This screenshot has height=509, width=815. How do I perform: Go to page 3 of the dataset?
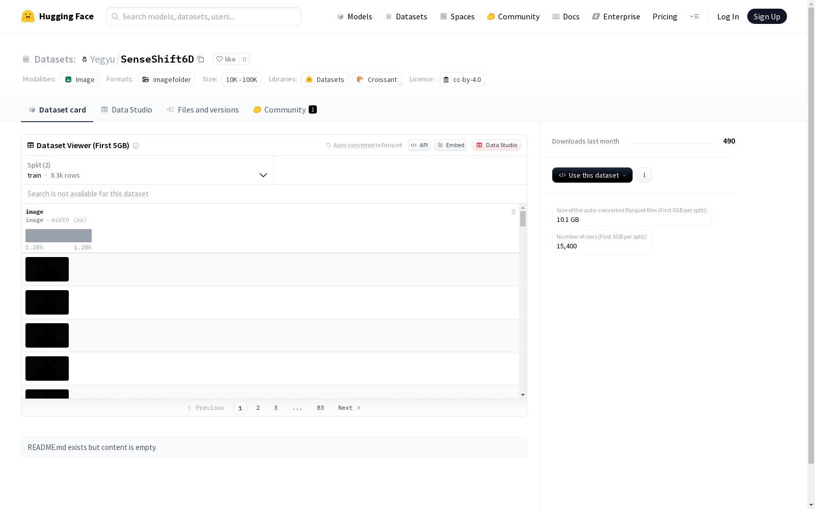click(x=276, y=408)
